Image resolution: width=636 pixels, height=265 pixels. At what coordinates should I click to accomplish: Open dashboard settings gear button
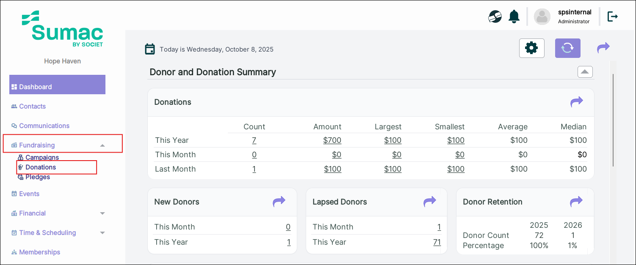(x=531, y=48)
